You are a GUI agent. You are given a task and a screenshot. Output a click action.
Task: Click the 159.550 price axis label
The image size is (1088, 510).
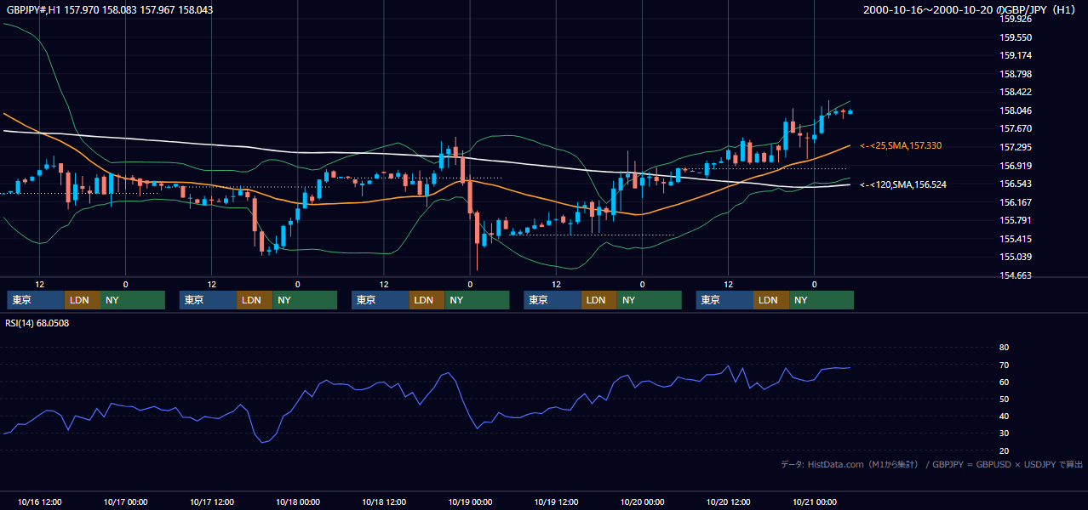(1015, 37)
